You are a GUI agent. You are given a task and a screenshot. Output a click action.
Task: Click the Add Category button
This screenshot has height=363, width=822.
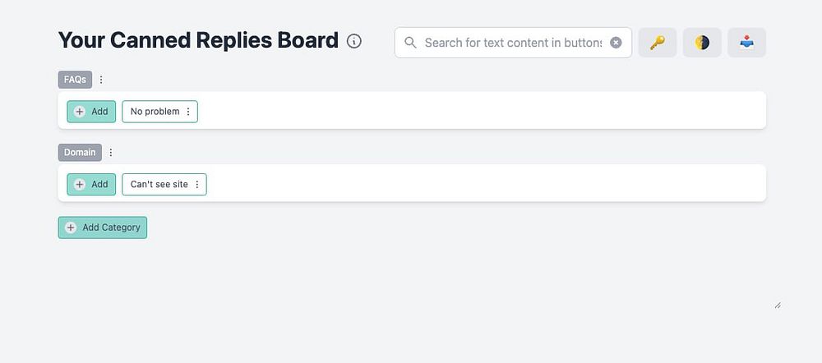103,227
